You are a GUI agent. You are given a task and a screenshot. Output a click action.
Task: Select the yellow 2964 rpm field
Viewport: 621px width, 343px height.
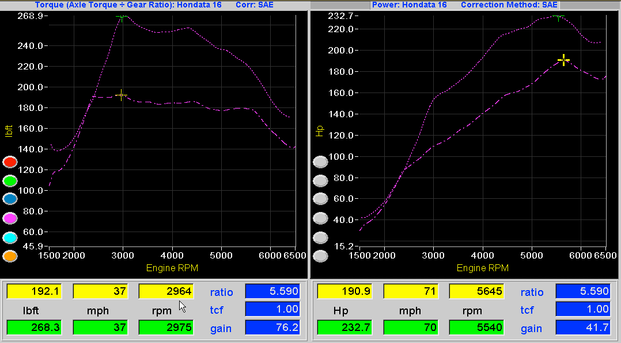point(166,291)
